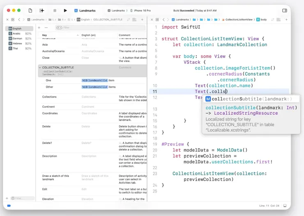Click Comment placeholder for COLLECTION_SUBTITLE

[x=125, y=67]
